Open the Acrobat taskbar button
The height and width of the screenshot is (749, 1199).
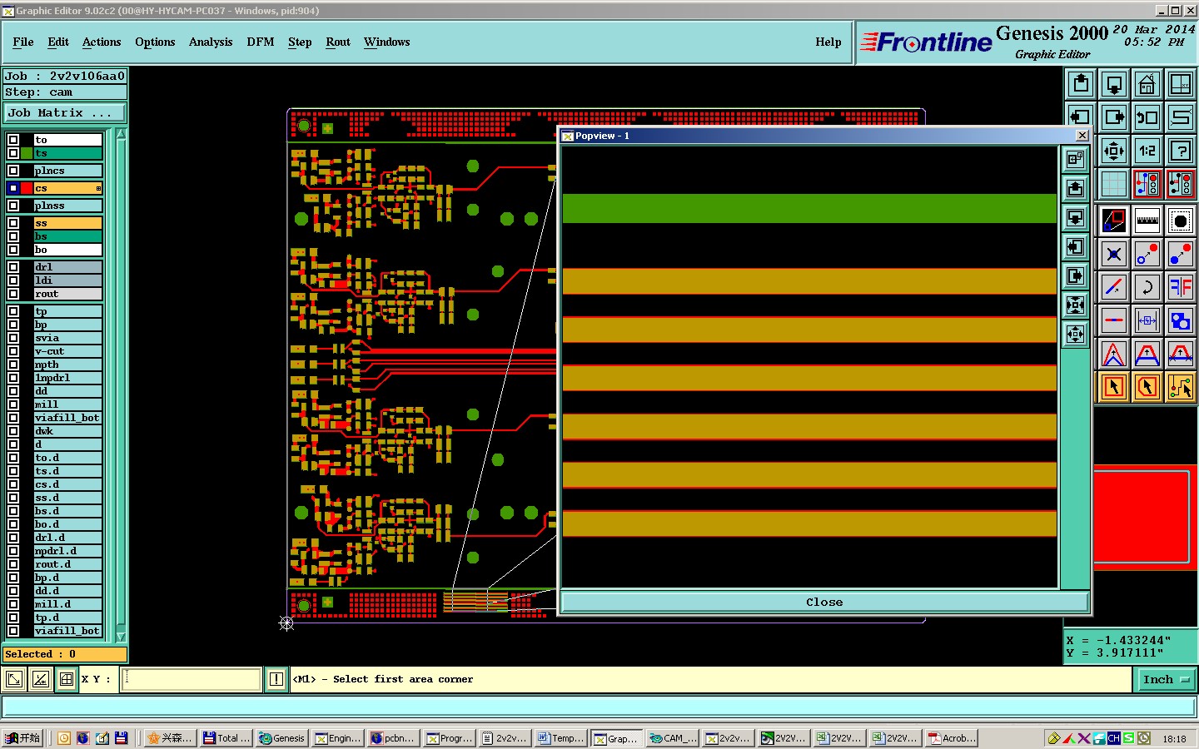(953, 738)
